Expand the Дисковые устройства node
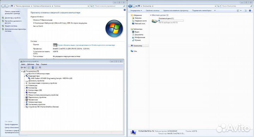Viewport: 254px width, 137px height. pos(25,81)
